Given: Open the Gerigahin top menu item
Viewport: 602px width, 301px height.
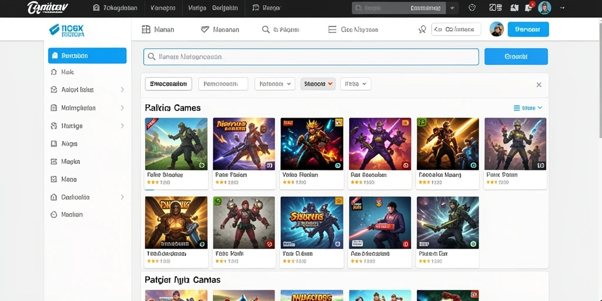Looking at the screenshot, I should 225,8.
